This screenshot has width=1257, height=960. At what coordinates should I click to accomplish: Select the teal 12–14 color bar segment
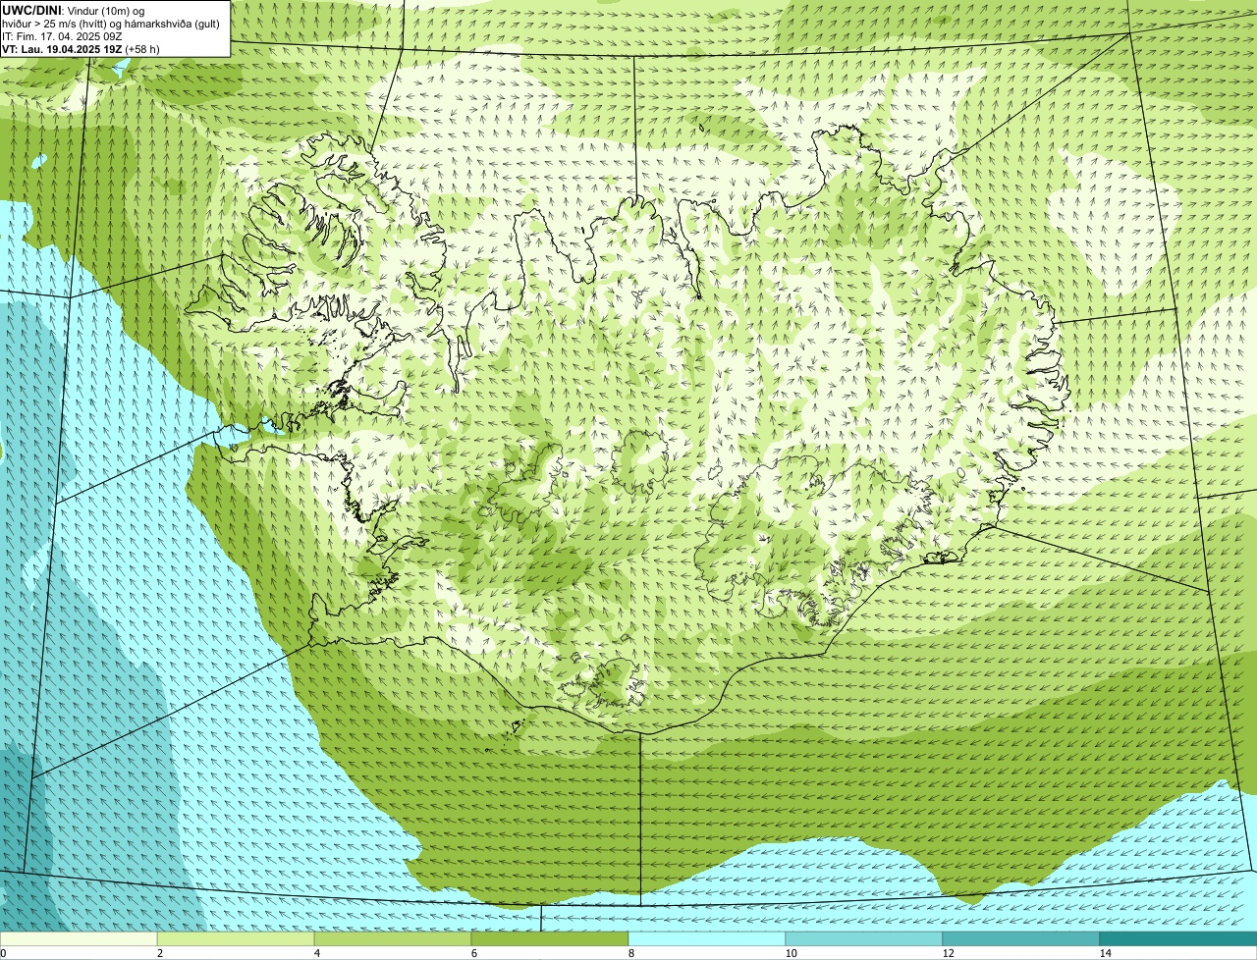point(1021,938)
